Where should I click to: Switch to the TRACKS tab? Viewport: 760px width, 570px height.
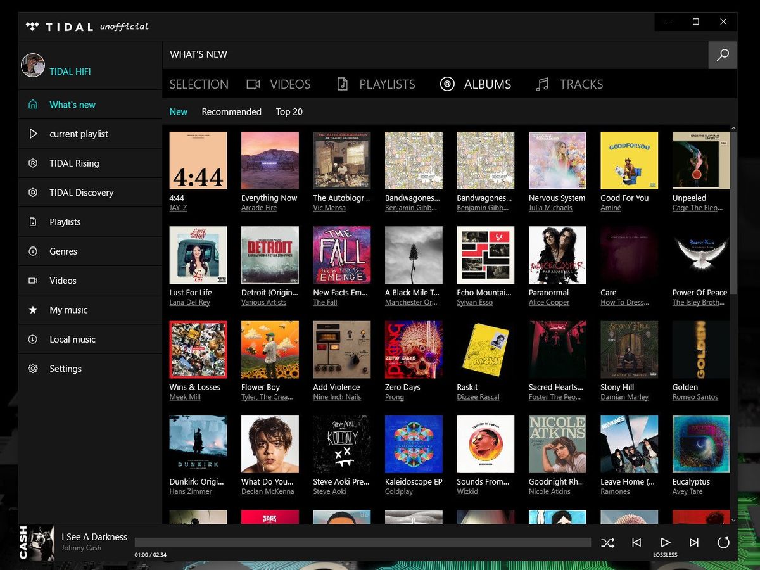[x=581, y=84]
